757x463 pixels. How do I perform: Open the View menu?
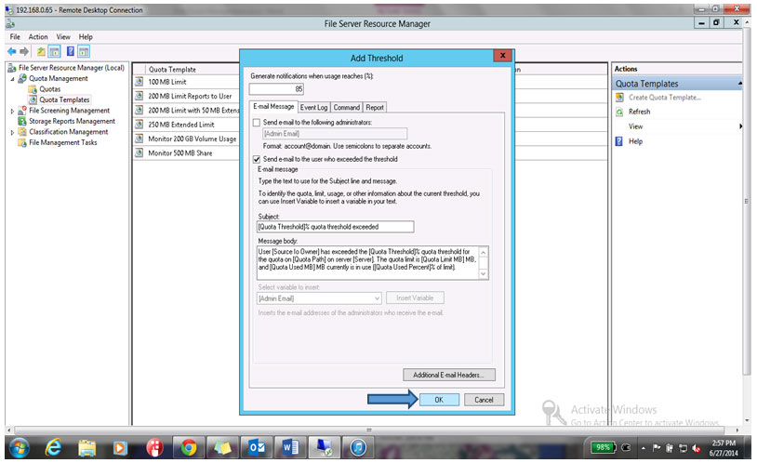pyautogui.click(x=63, y=36)
